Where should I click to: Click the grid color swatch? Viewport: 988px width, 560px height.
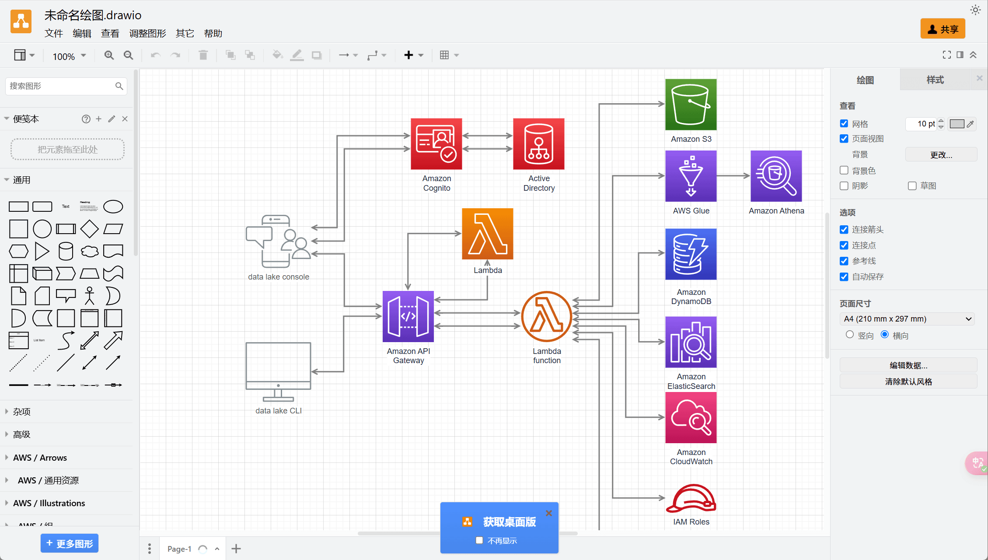[x=956, y=124]
